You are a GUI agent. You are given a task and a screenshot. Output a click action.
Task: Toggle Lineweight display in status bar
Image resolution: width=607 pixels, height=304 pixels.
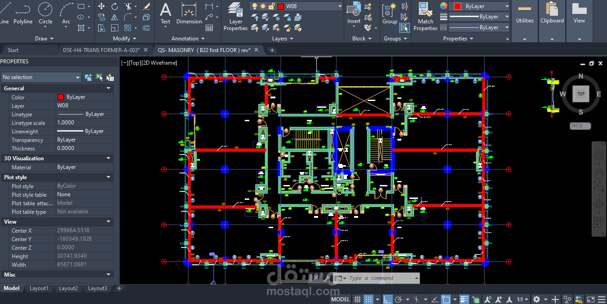pos(464,299)
